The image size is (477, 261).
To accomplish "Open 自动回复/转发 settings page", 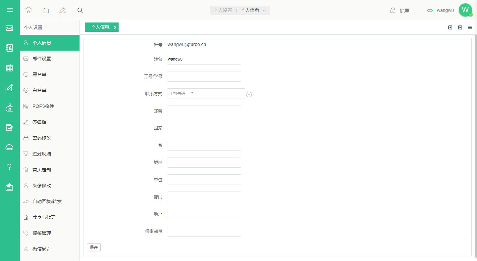I will coord(50,201).
